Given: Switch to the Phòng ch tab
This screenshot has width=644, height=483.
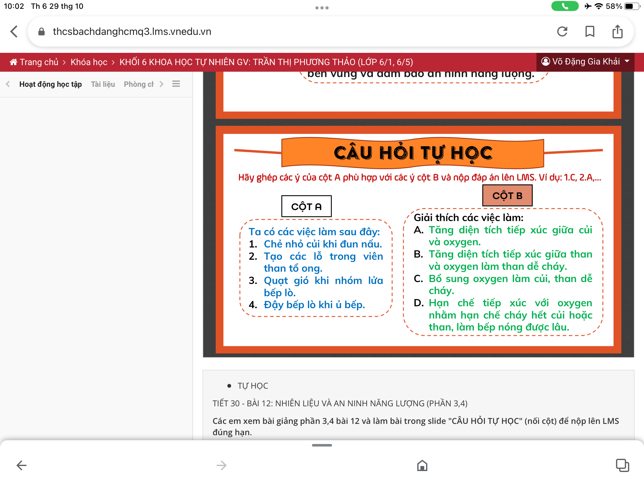Looking at the screenshot, I should tap(139, 84).
